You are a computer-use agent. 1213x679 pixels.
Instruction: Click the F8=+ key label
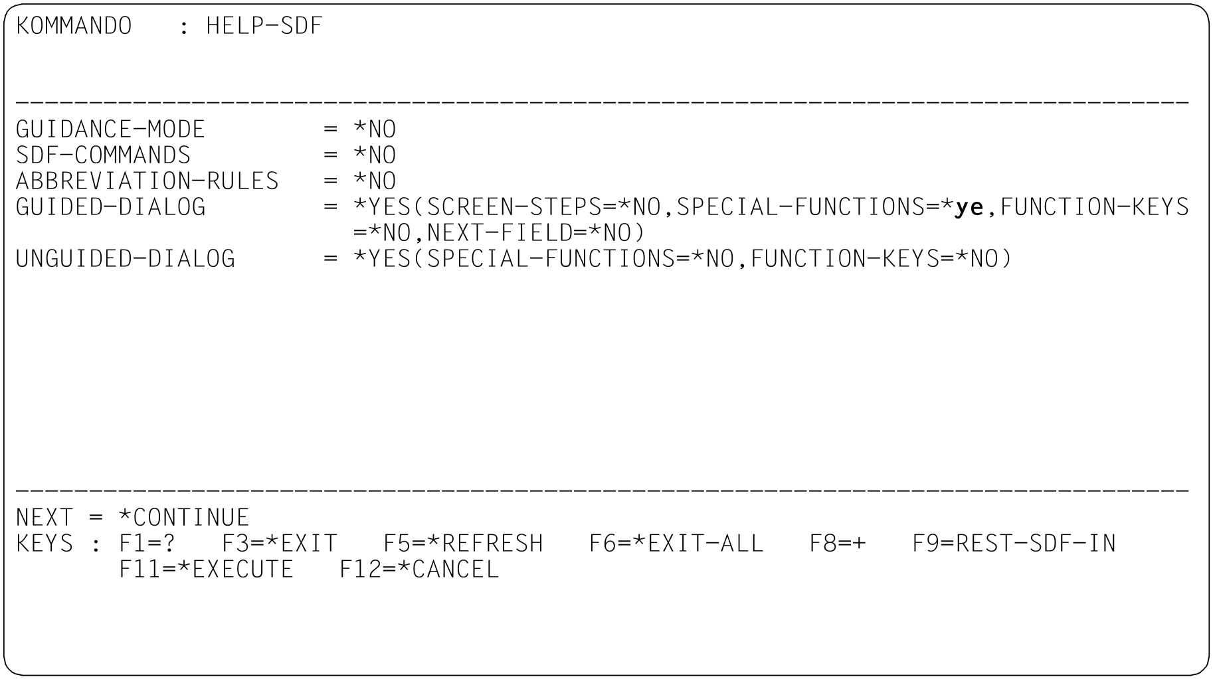pos(838,544)
